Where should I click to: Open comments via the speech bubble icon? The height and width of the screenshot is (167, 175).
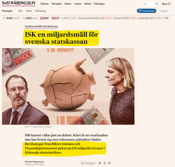[109, 163]
